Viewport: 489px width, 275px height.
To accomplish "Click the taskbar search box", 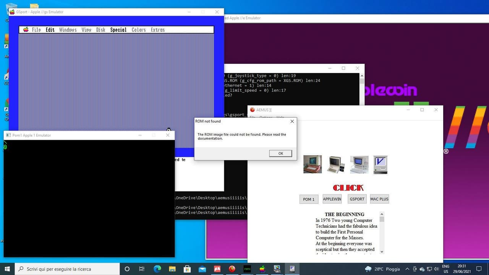I will [x=67, y=269].
